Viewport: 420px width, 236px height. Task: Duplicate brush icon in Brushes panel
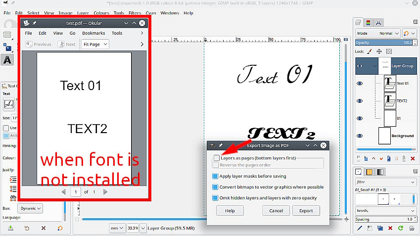[380, 228]
